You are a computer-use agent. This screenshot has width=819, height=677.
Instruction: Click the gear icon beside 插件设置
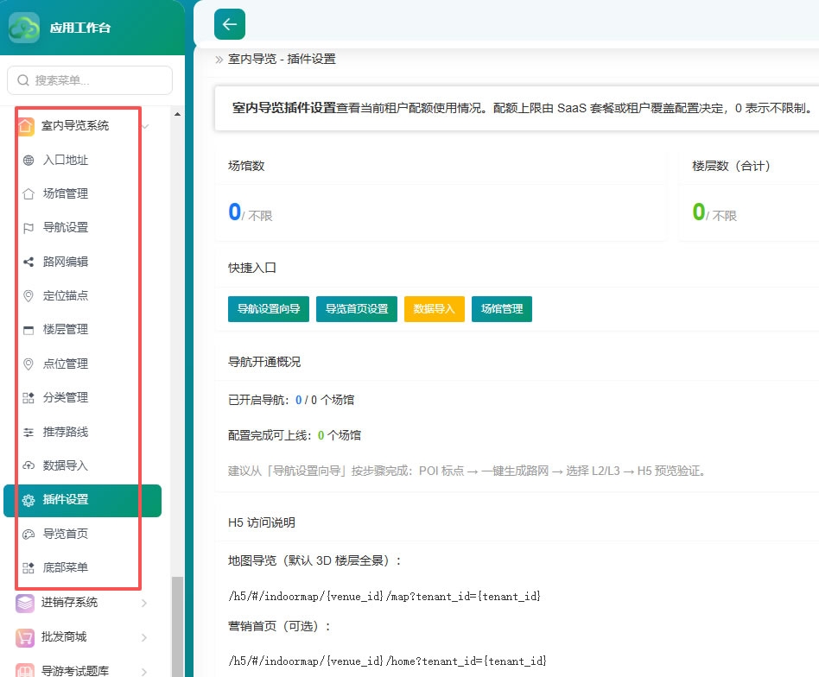(29, 500)
